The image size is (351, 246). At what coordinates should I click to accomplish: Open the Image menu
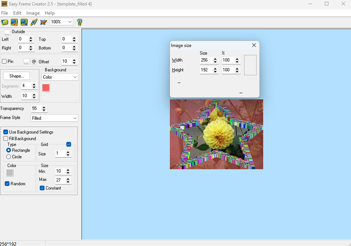tap(33, 13)
